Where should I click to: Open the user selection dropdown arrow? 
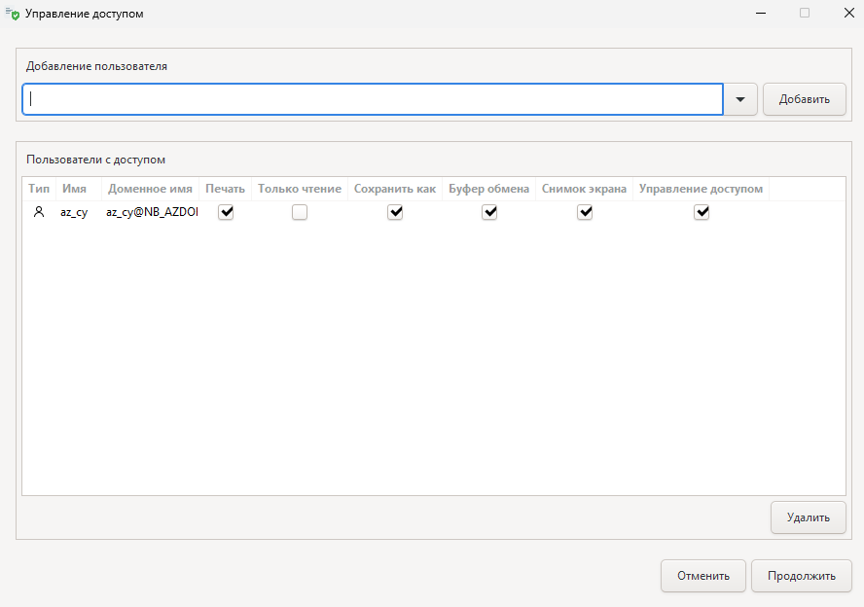(x=741, y=99)
